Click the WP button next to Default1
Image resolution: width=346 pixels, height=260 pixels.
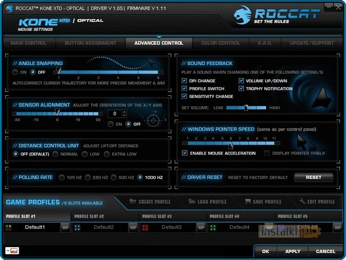[65, 227]
